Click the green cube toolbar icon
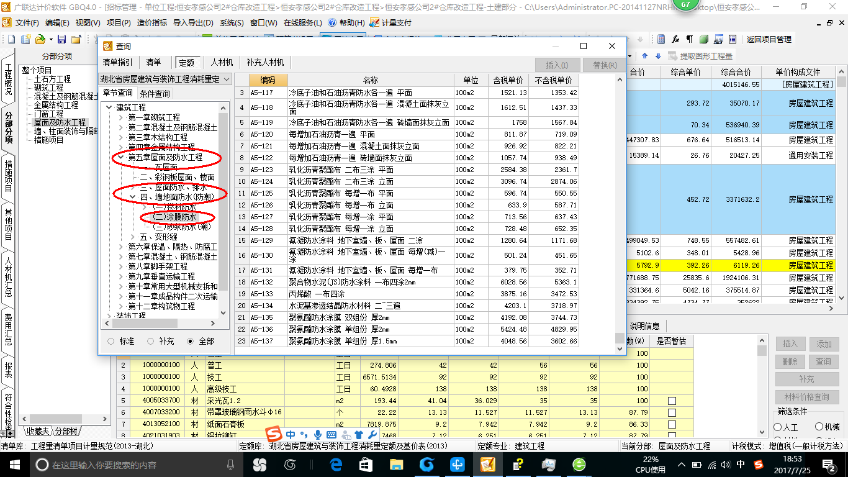This screenshot has width=848, height=477. coord(704,39)
